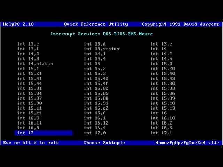Open the 'int 13,c' subtopic
This screenshot has height=167, width=223.
28,44
